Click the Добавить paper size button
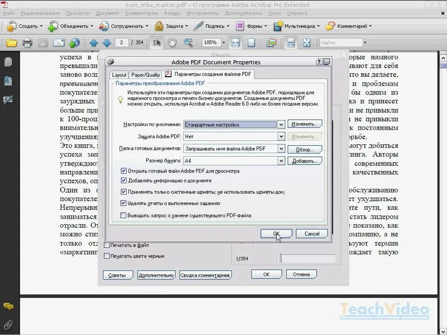The image size is (447, 335). click(x=305, y=161)
